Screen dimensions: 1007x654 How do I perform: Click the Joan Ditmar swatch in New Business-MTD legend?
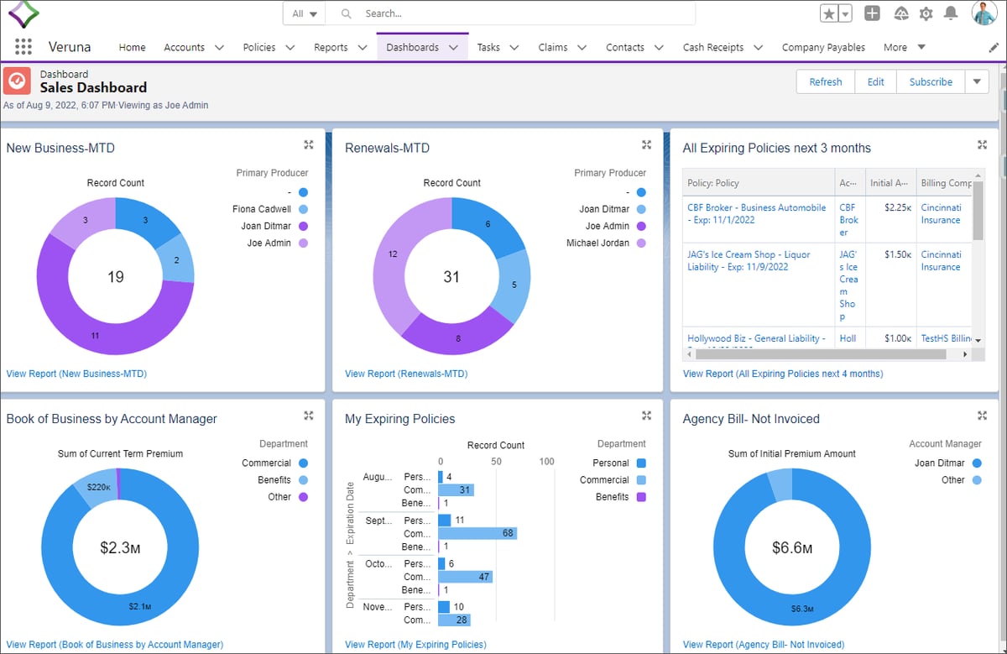pyautogui.click(x=303, y=226)
